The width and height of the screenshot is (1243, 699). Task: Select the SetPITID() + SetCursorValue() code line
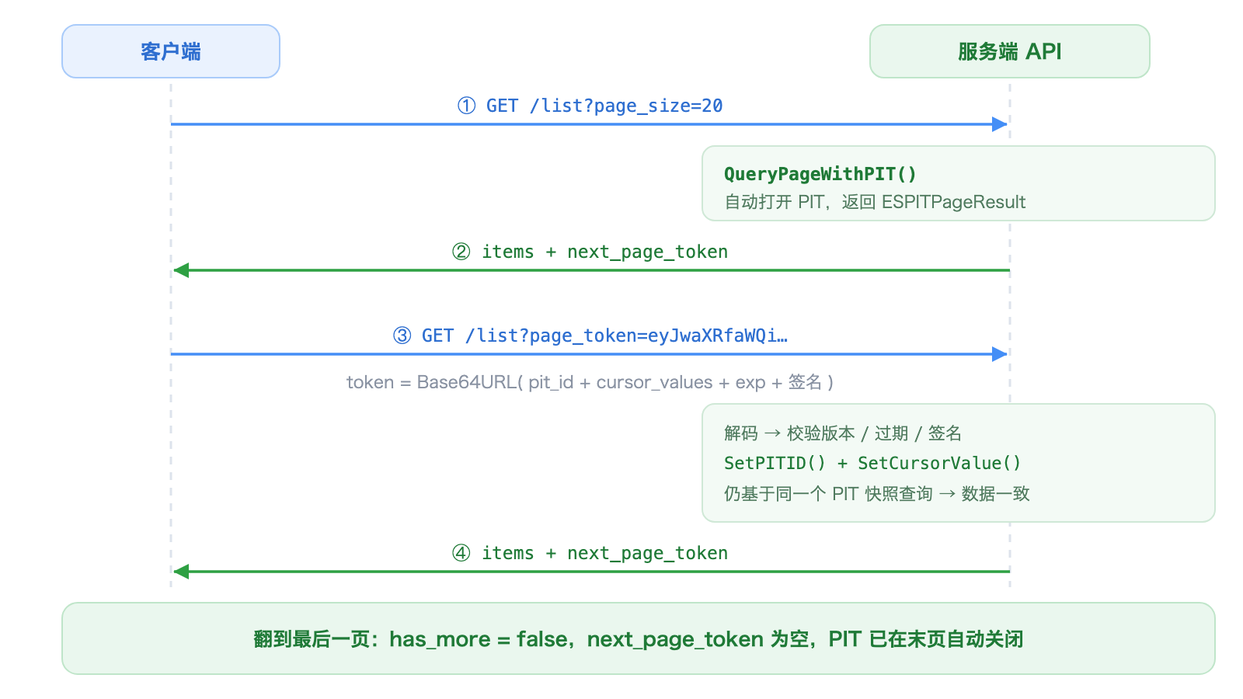pyautogui.click(x=872, y=463)
